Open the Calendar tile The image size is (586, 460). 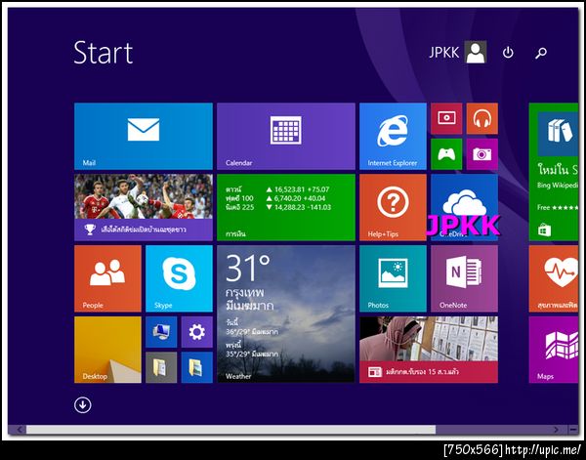[x=286, y=137]
